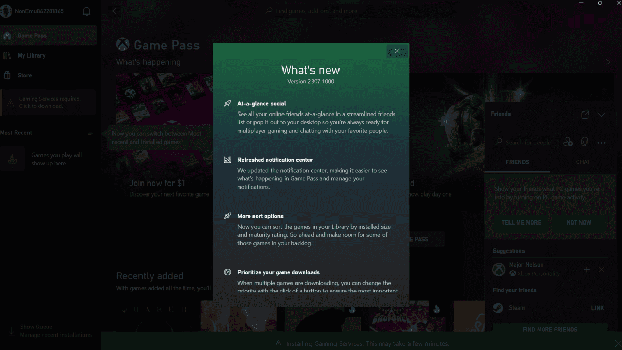This screenshot has width=622, height=350.
Task: Click the 'More sort options' heading
Action: click(x=260, y=216)
